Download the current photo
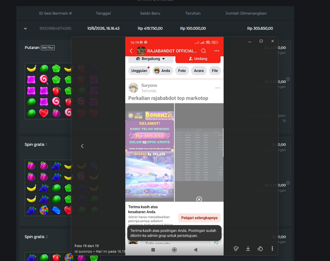This screenshot has height=261, width=330. pyautogui.click(x=248, y=249)
